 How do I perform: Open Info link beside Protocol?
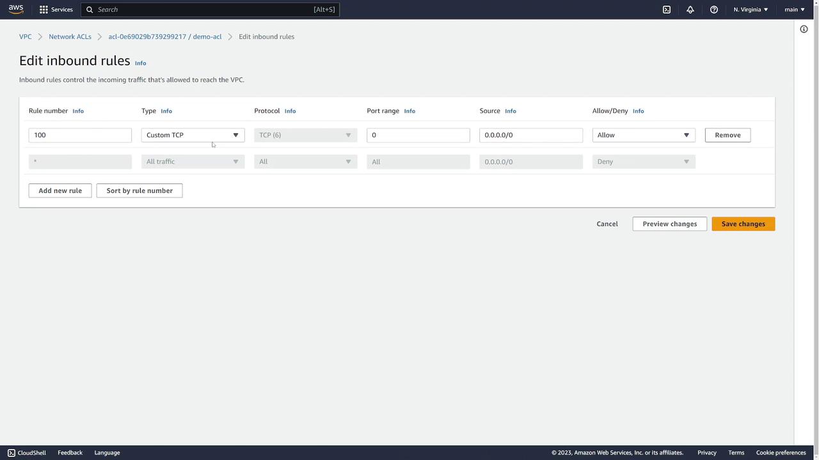click(x=290, y=111)
